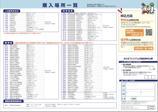Click row number 205 in 信用金庫 table
The image size is (158, 112).
point(65,20)
